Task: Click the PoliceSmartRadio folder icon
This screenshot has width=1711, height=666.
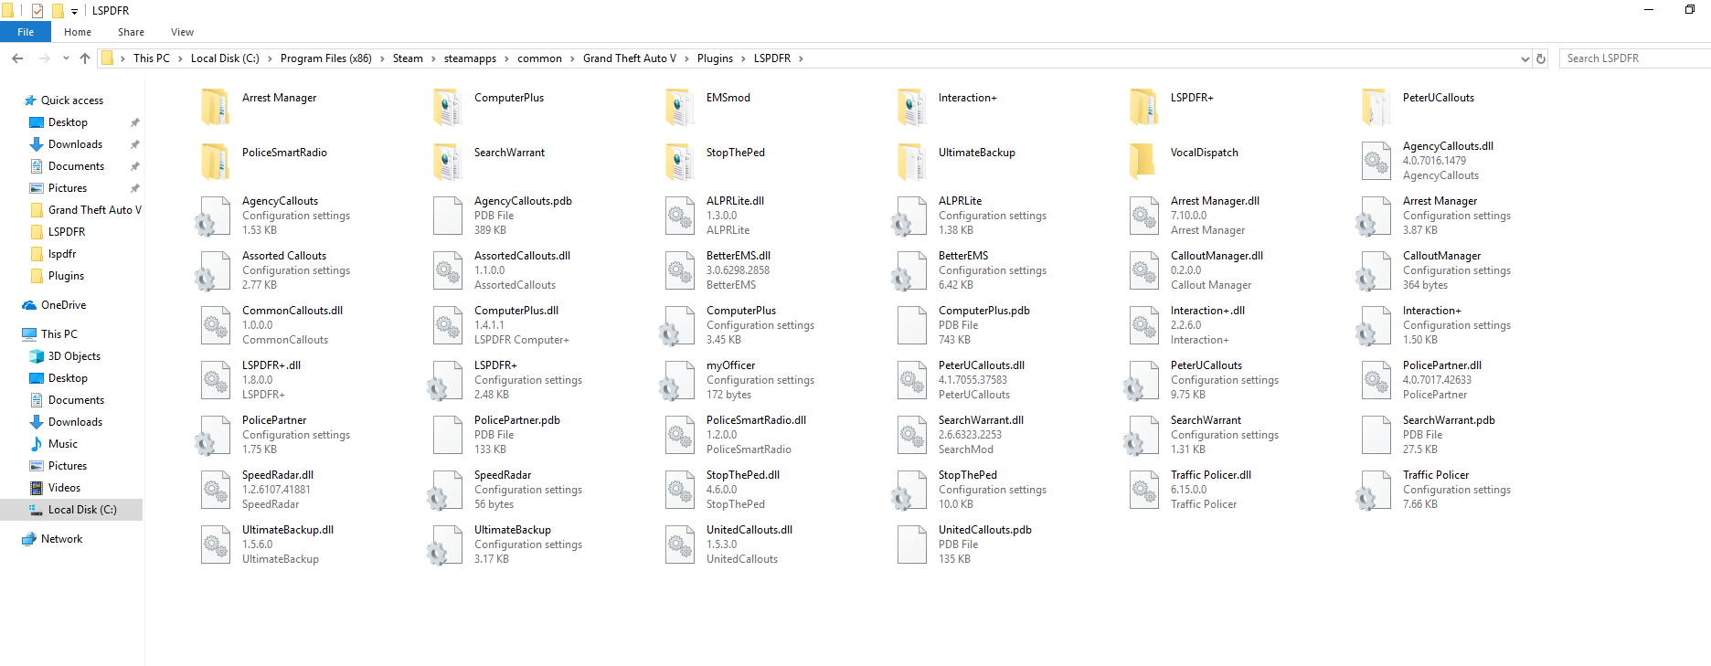Action: (216, 162)
